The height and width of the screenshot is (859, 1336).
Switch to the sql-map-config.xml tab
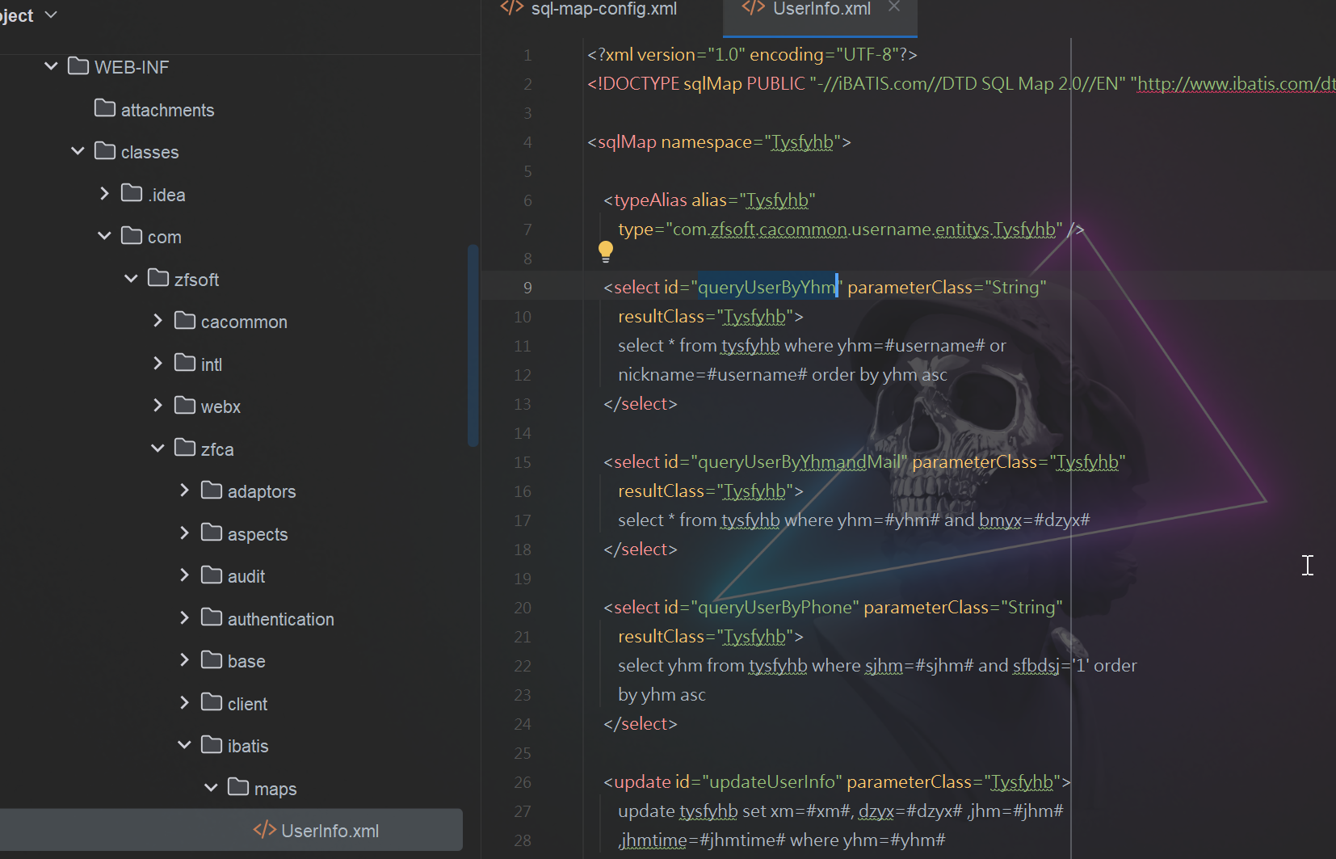[x=603, y=9]
